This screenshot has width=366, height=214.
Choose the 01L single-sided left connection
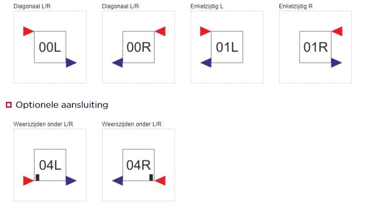click(x=227, y=47)
